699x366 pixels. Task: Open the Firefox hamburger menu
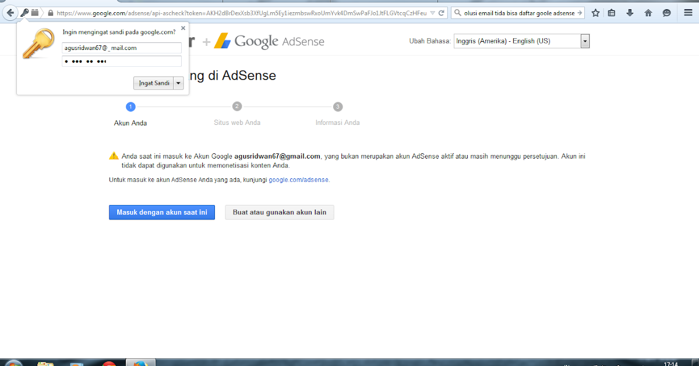coord(688,13)
